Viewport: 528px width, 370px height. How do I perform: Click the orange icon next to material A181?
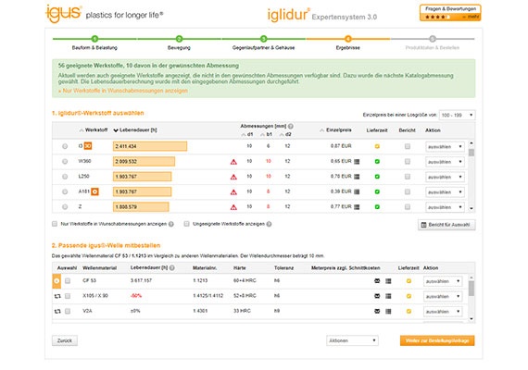[95, 191]
